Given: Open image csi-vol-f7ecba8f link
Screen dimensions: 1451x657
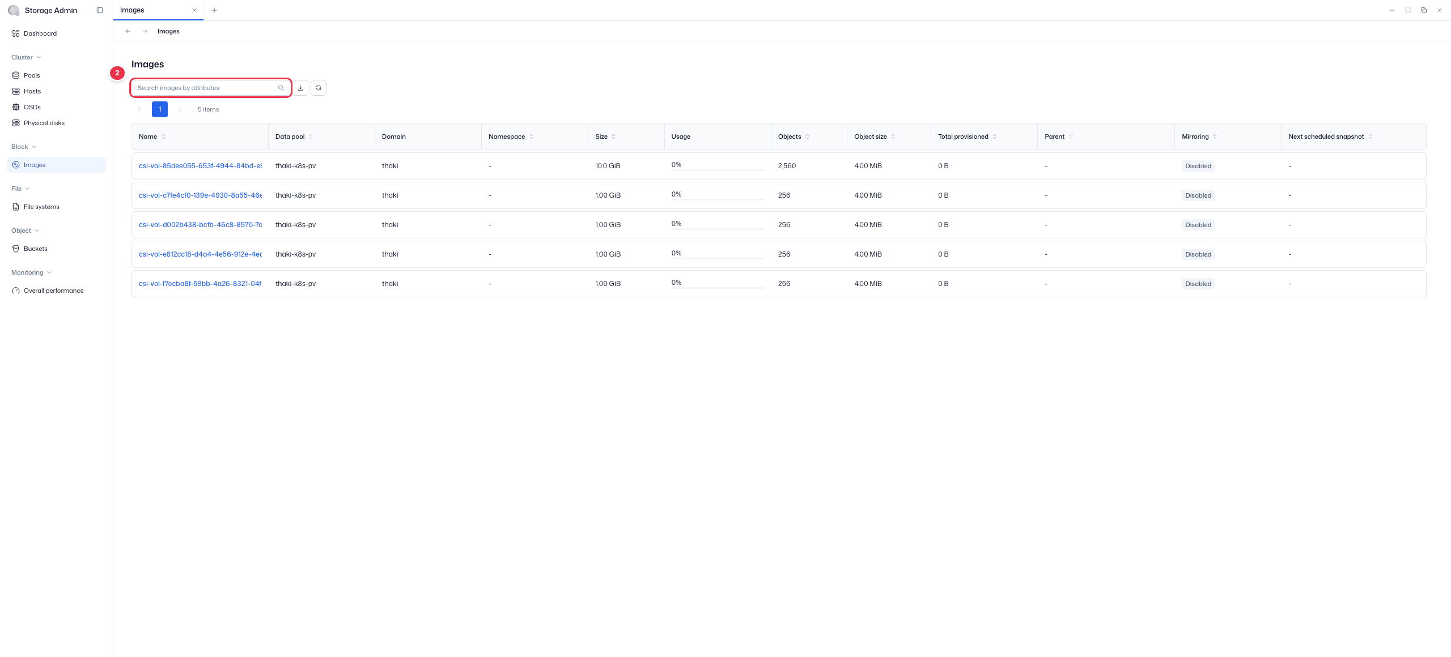Looking at the screenshot, I should coord(200,284).
